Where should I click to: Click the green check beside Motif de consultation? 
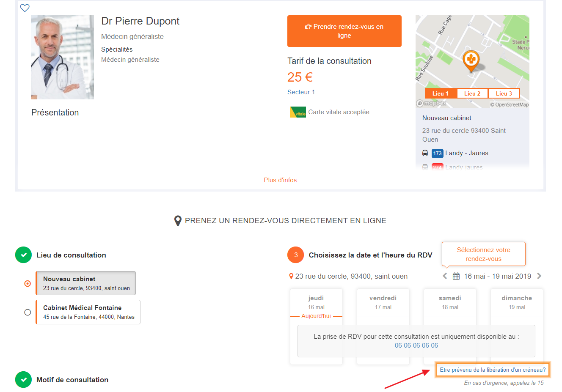[x=24, y=380]
